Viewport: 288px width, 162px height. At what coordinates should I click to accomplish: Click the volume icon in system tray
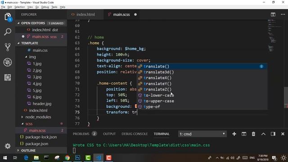(233, 158)
